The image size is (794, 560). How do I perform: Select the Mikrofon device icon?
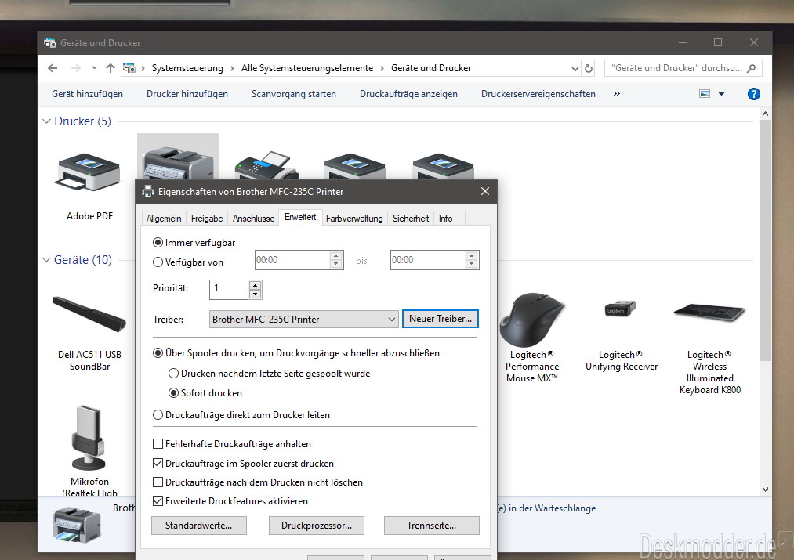[x=89, y=438]
